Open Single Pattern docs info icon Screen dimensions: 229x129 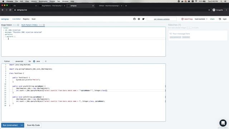18,25
